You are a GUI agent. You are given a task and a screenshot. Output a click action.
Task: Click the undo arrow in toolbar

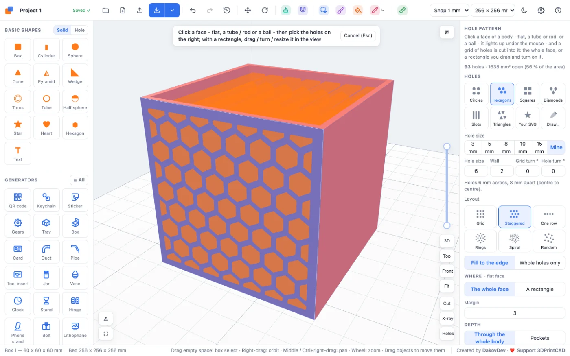pyautogui.click(x=193, y=11)
